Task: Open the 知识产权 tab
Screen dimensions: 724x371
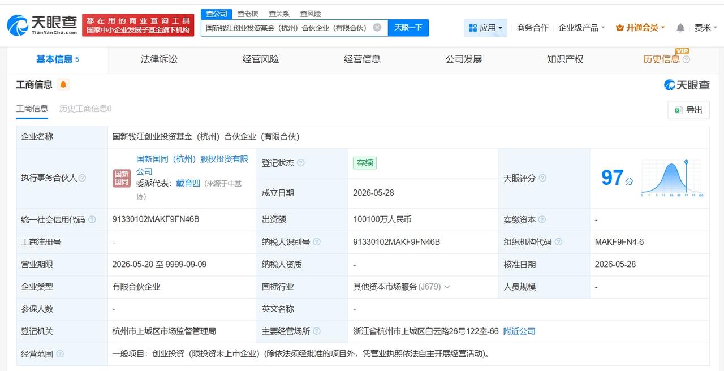Action: pyautogui.click(x=565, y=59)
